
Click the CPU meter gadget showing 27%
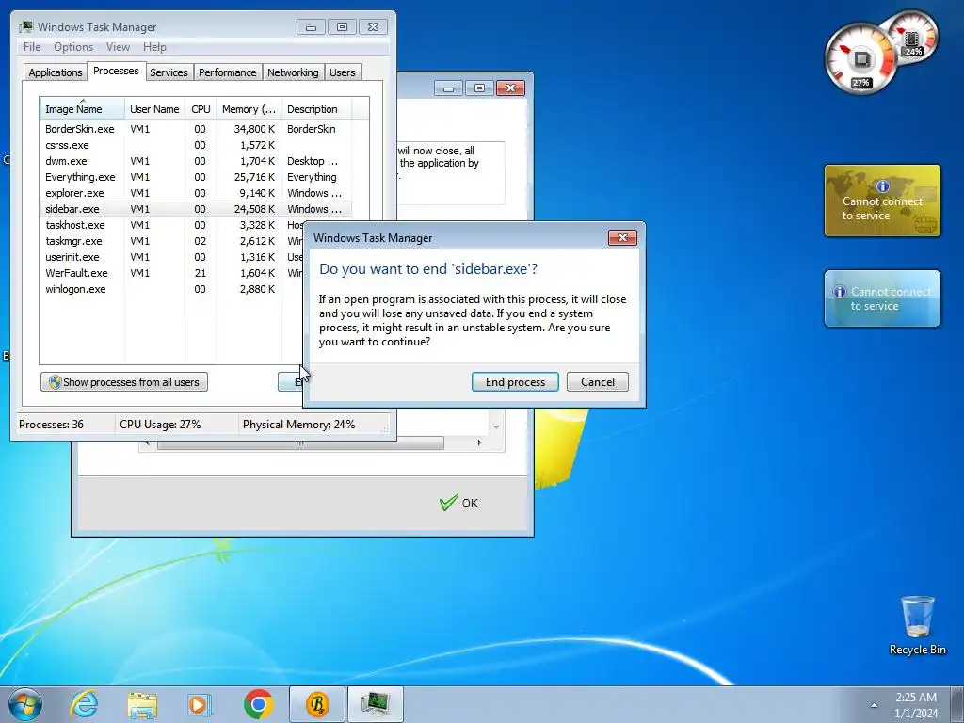(860, 59)
